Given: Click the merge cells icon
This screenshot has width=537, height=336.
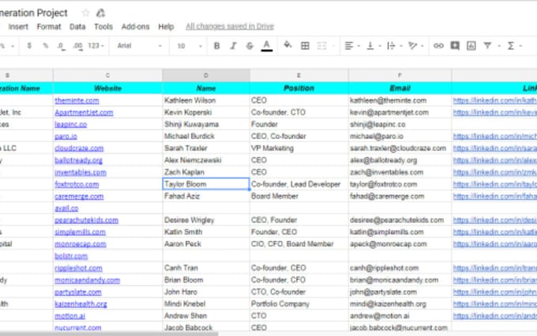Looking at the screenshot, I should pyautogui.click(x=322, y=46).
